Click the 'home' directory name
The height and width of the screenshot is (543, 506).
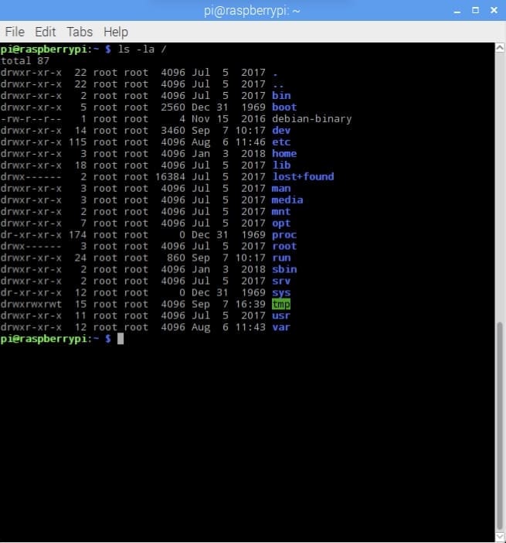284,153
